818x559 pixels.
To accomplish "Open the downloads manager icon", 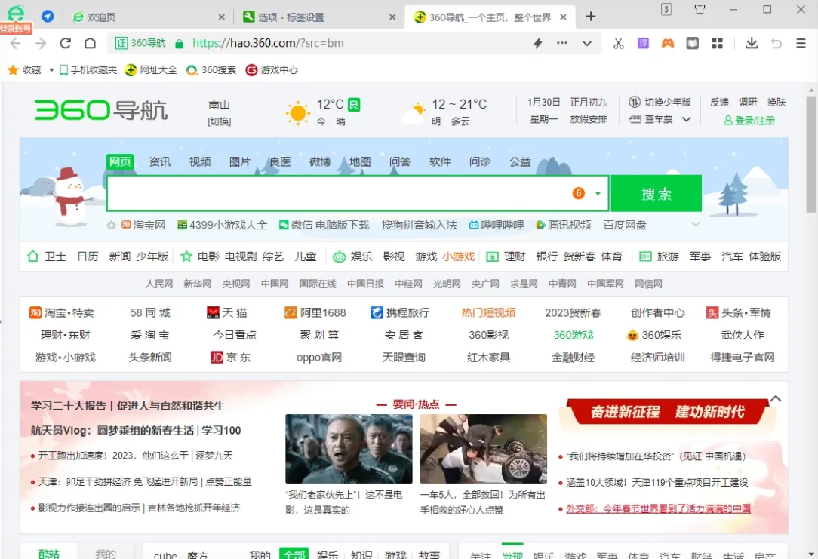I will click(x=751, y=44).
